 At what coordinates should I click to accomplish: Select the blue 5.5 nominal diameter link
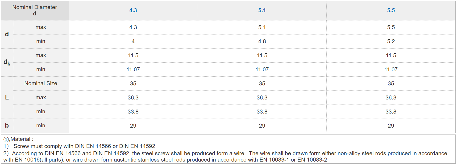391,10
